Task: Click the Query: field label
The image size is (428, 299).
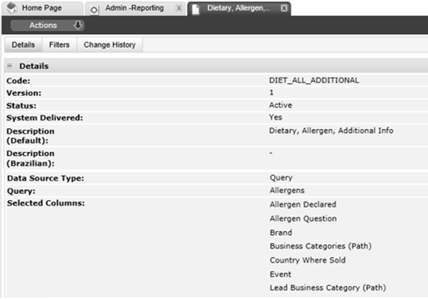Action: pos(21,191)
